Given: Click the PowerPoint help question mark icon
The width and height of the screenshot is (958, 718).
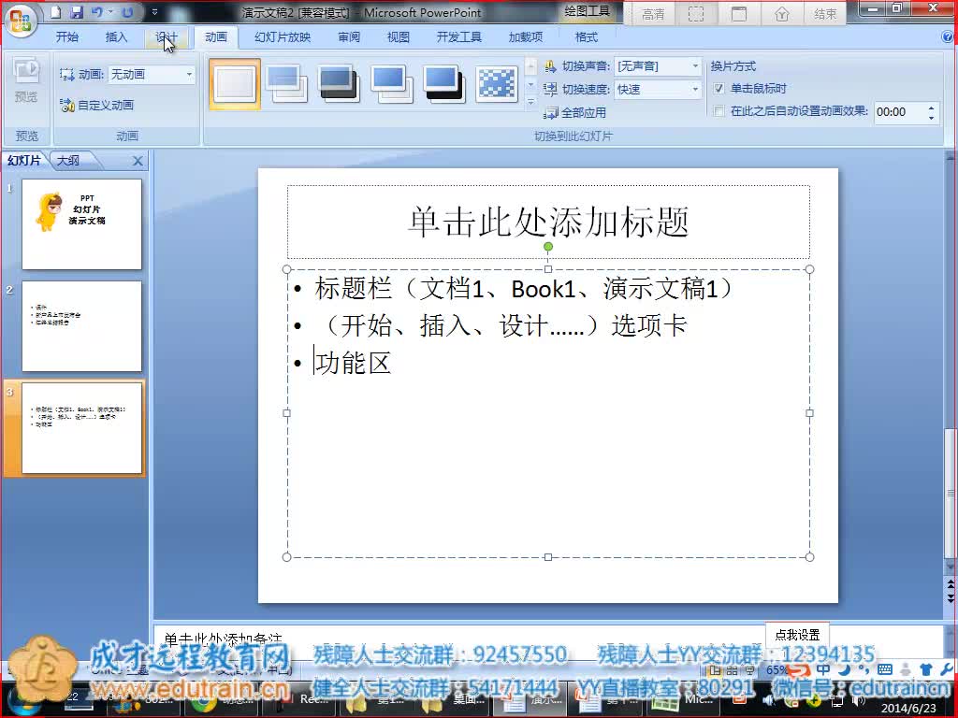Looking at the screenshot, I should tap(948, 37).
